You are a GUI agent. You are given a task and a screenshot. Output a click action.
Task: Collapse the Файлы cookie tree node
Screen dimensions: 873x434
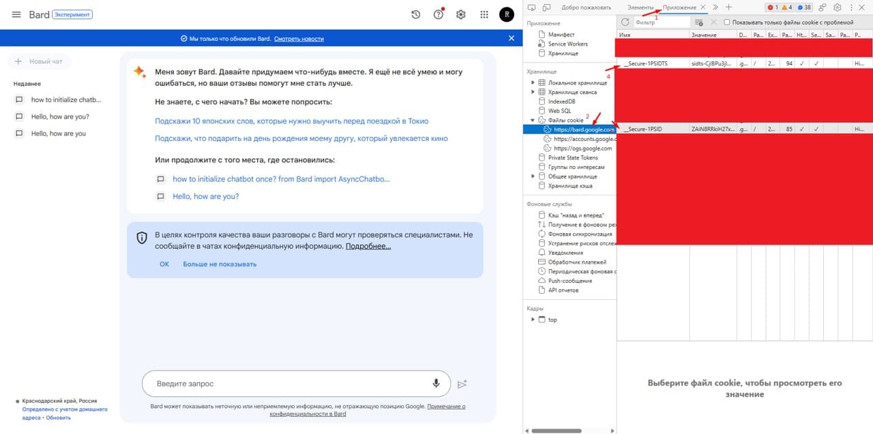(533, 120)
